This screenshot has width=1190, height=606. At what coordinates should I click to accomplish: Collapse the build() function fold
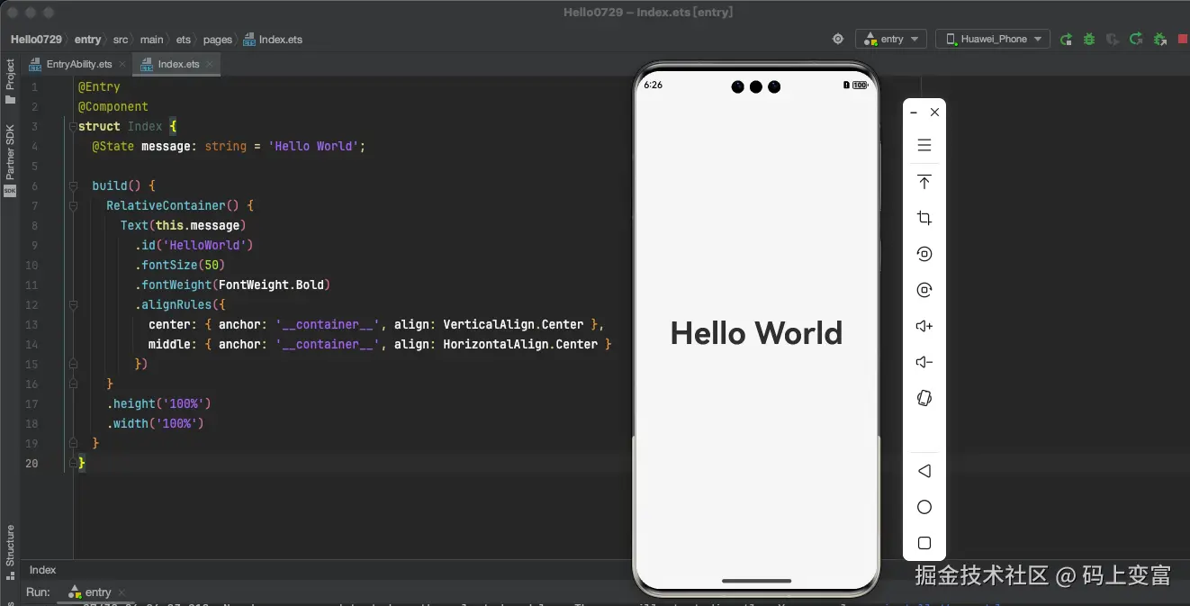click(x=73, y=186)
